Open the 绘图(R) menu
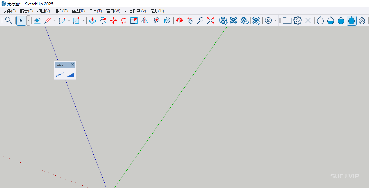This screenshot has height=188, width=369. (78, 11)
